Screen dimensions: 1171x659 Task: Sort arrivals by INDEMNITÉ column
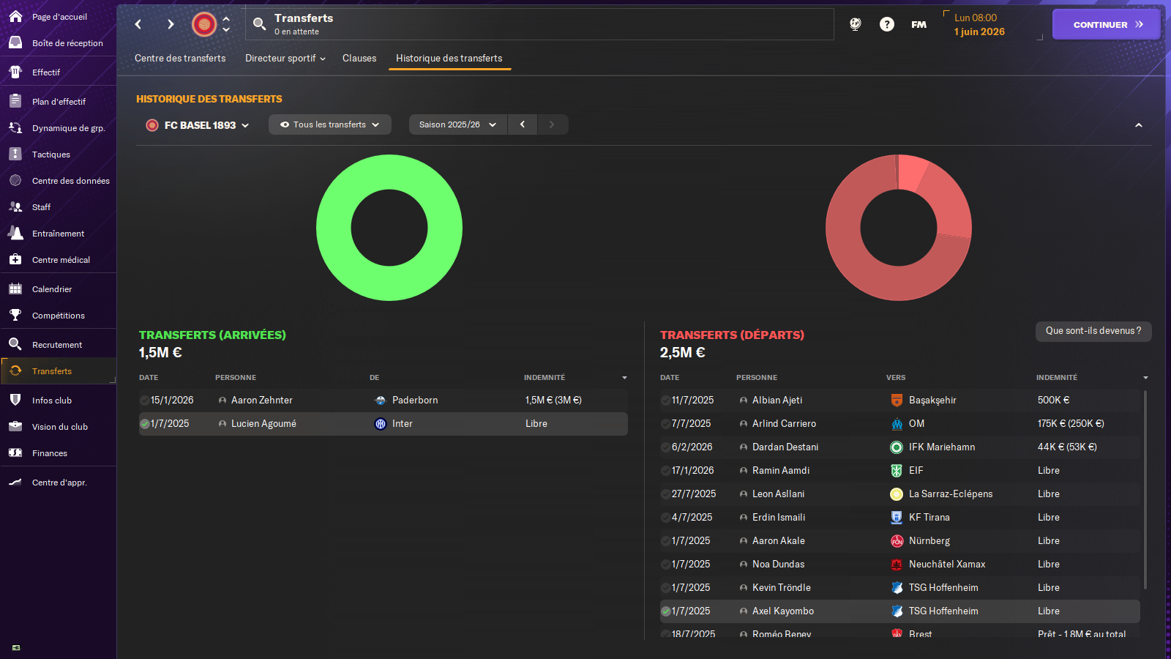point(545,378)
